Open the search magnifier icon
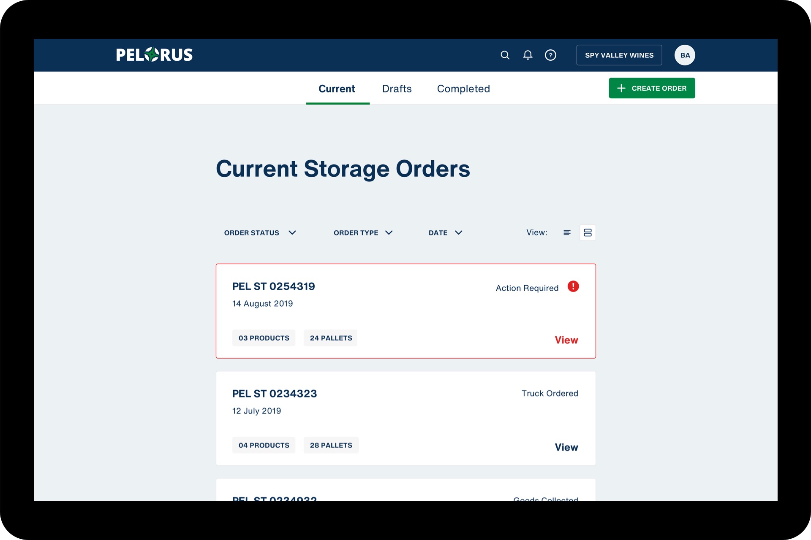The width and height of the screenshot is (811, 540). tap(505, 55)
